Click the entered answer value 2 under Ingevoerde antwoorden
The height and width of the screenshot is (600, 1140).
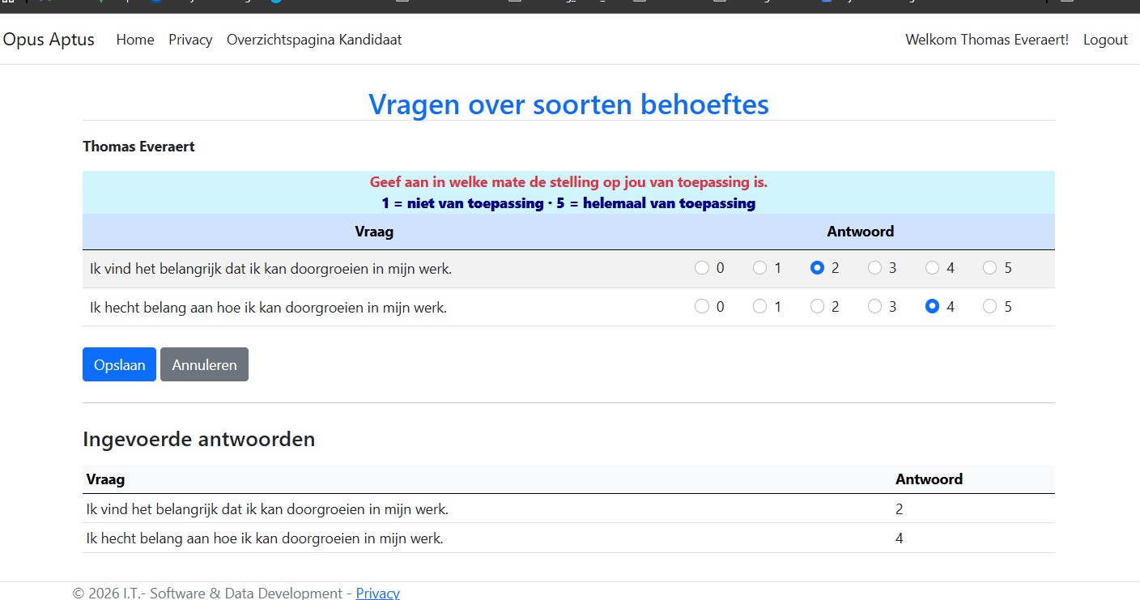[x=900, y=509]
